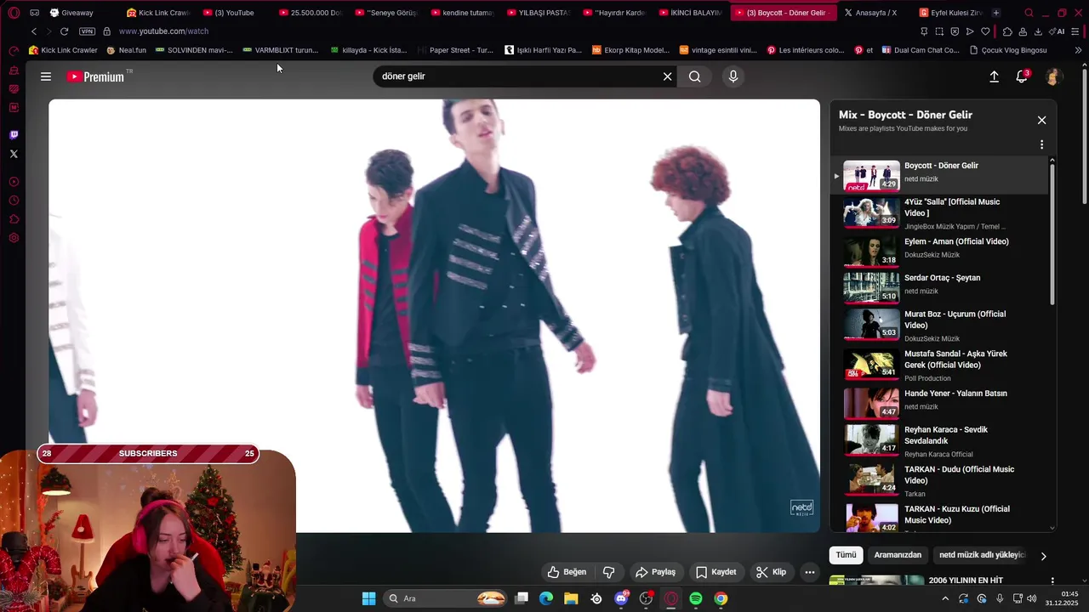The image size is (1089, 612).
Task: Select the 'Tümü' filter chip
Action: [x=846, y=555]
